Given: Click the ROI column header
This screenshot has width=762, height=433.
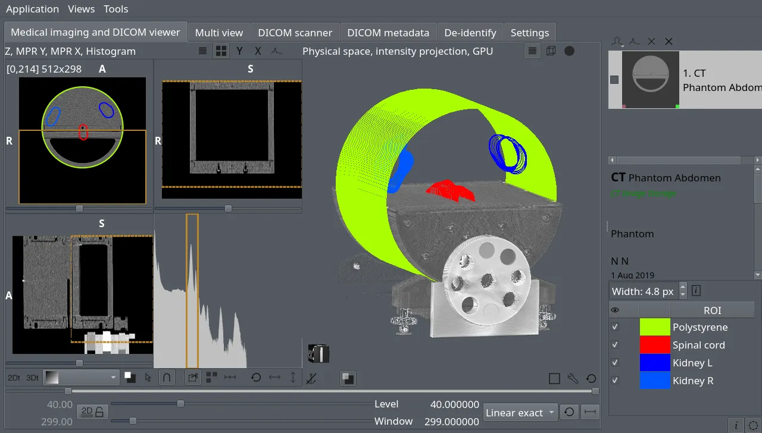Looking at the screenshot, I should [x=712, y=310].
